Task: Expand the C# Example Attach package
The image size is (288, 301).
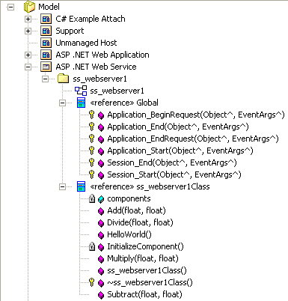Action: (28, 19)
